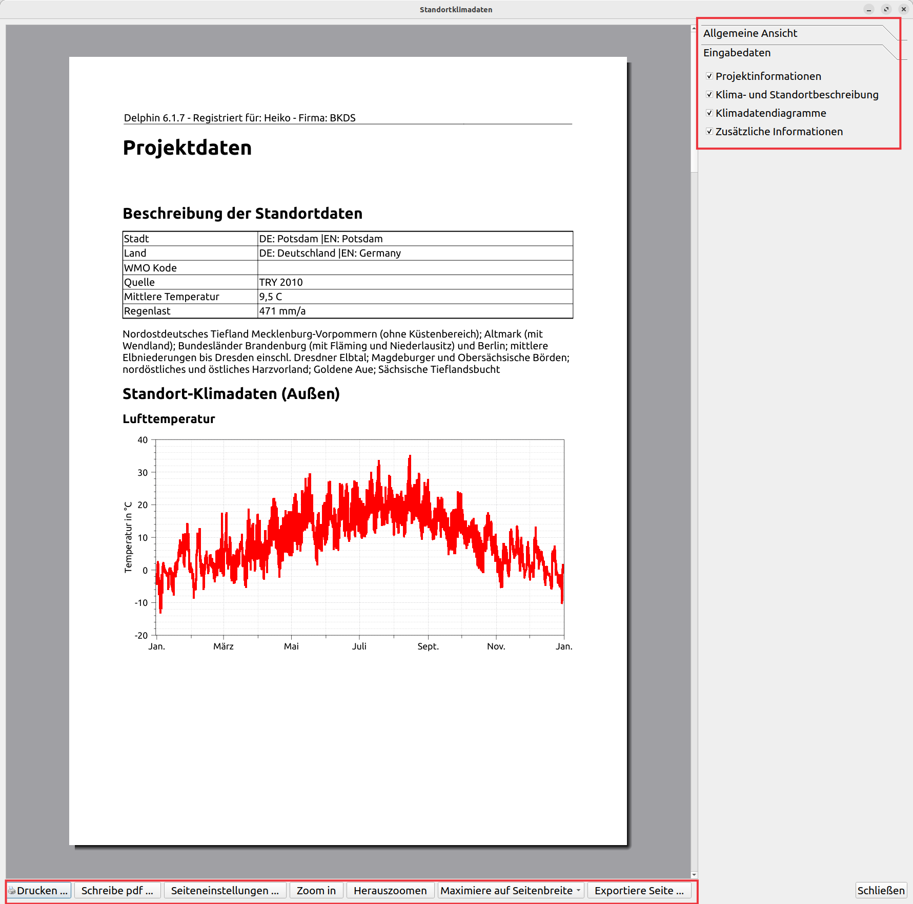
Task: Click the 'Juli' axis label
Action: (359, 646)
